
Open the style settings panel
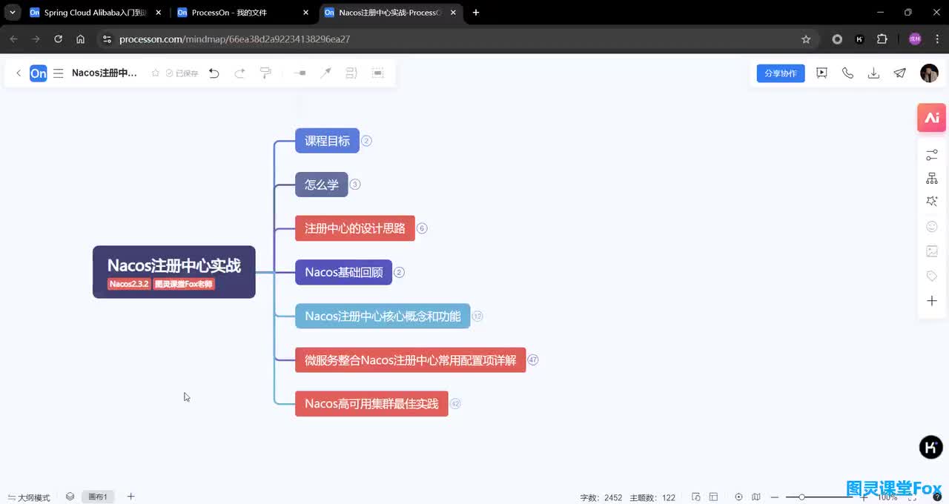coord(932,155)
